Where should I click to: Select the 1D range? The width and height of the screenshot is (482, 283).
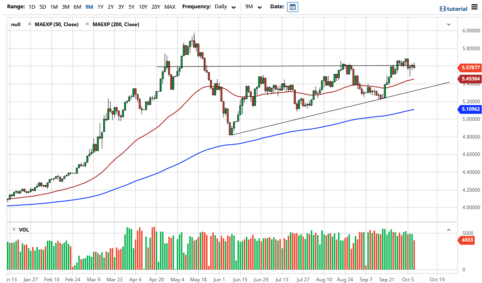[x=32, y=7]
